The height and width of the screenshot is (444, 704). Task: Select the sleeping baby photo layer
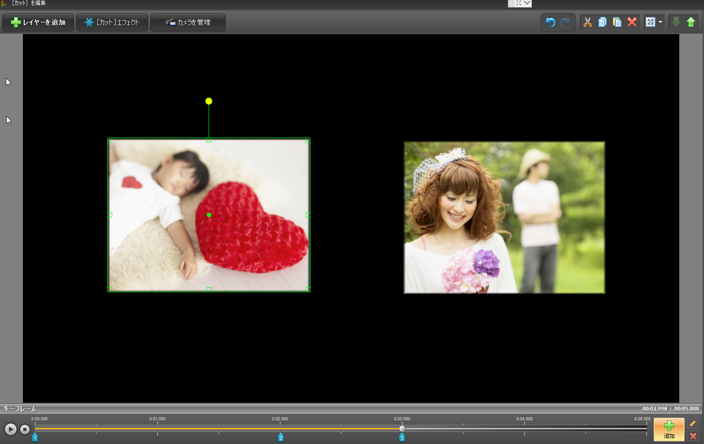pyautogui.click(x=209, y=215)
